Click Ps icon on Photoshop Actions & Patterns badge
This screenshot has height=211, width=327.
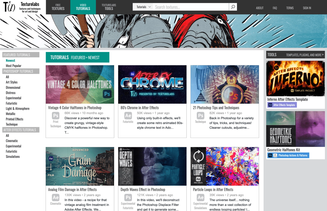[x=270, y=155]
